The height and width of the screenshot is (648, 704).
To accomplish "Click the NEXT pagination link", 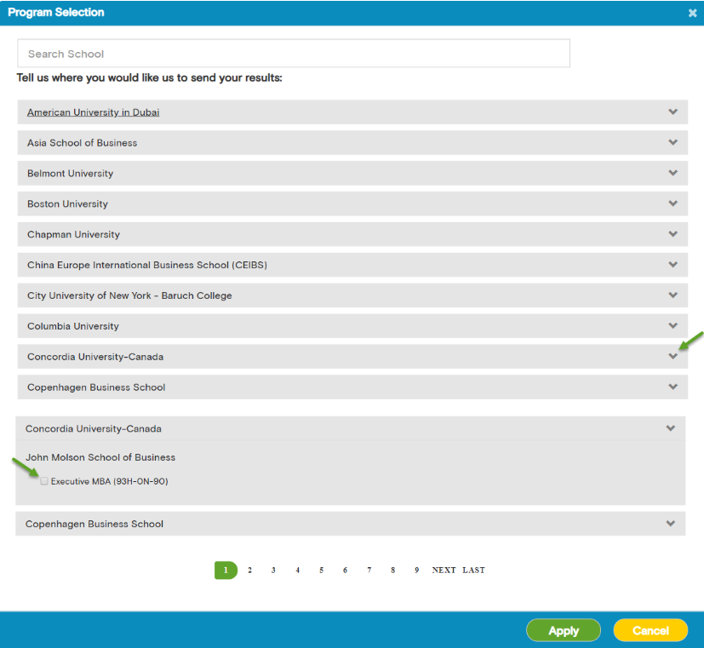I will point(443,570).
